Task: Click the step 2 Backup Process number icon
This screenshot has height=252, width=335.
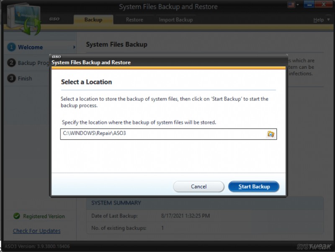Action: 12,63
